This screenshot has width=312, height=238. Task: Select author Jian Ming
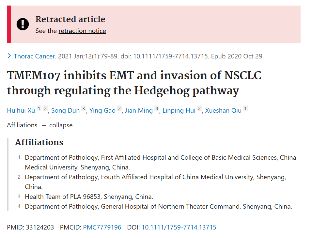[x=139, y=110]
